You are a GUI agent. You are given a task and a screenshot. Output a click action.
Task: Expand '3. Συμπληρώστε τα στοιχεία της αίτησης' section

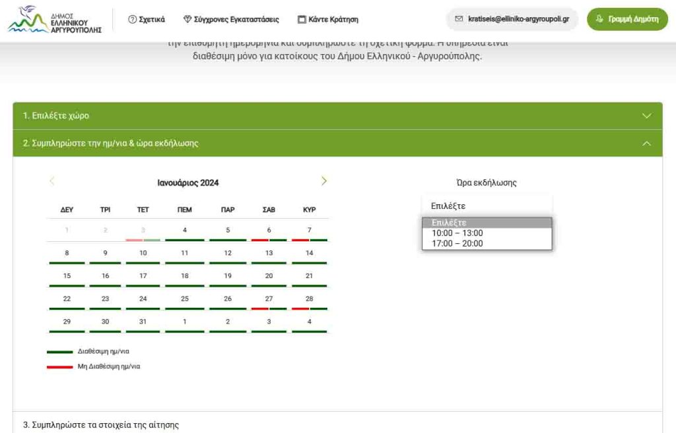tap(101, 425)
